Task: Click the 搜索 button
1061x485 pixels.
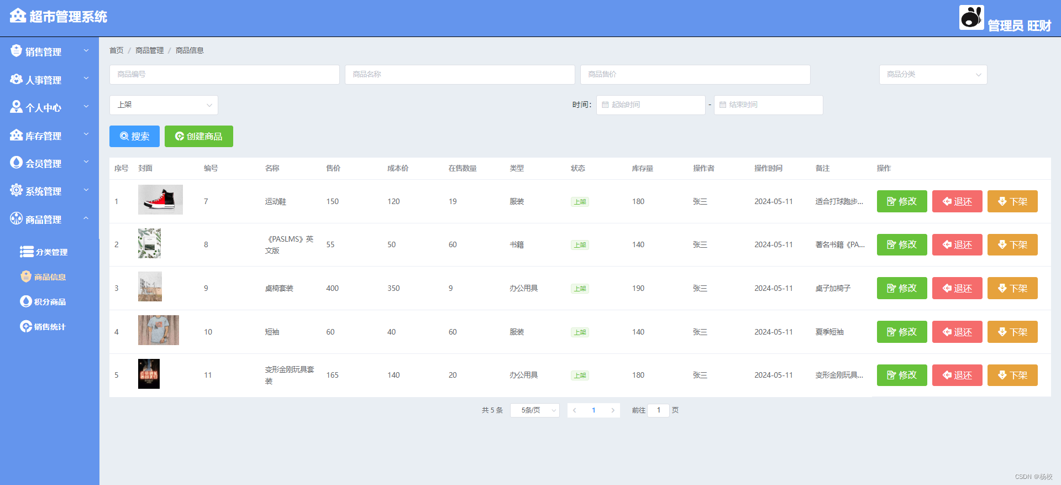Action: tap(134, 136)
